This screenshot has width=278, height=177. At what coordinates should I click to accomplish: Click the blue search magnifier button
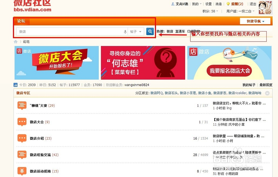(x=150, y=32)
